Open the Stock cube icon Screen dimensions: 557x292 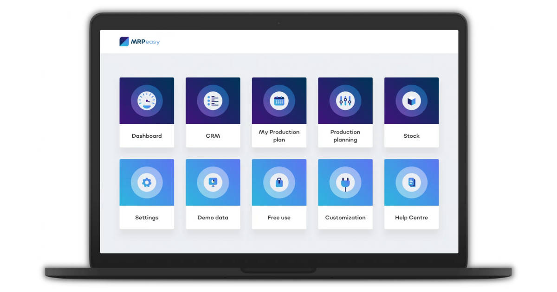(x=411, y=100)
